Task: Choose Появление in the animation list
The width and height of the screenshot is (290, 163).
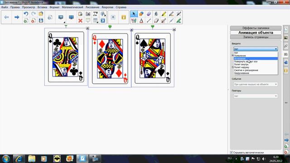Action: pyautogui.click(x=256, y=56)
